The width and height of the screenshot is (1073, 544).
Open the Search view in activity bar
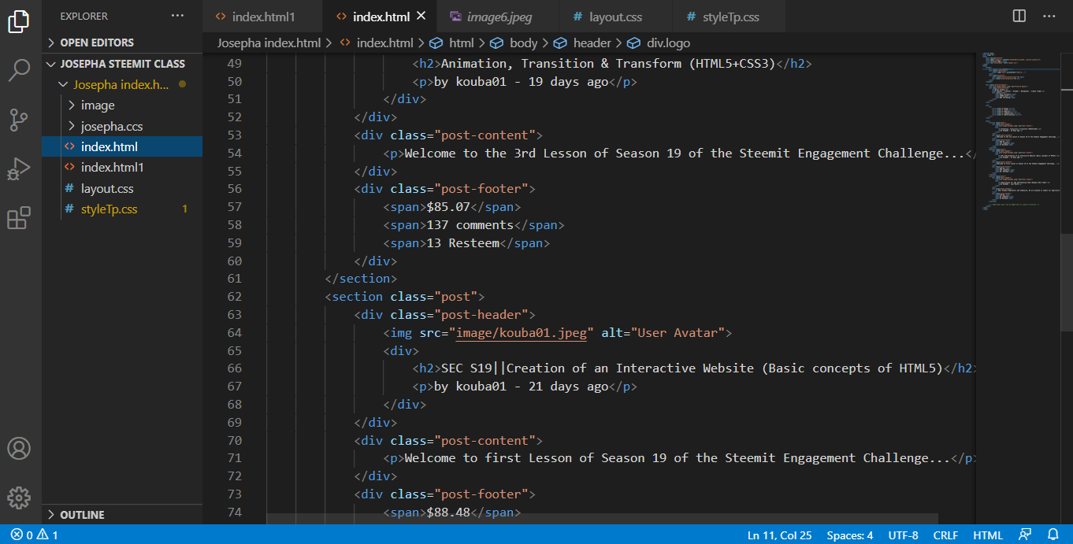[x=19, y=70]
